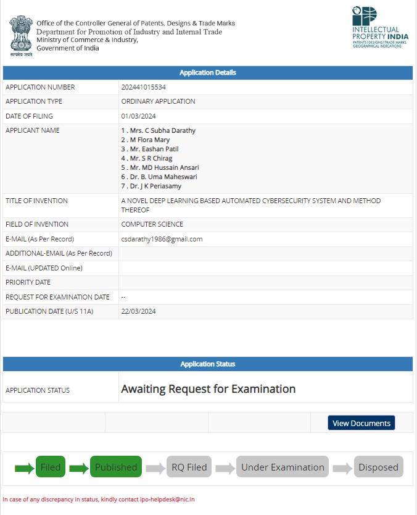Click the COMPUTER SCIENCE field value
This screenshot has height=515, width=417.
point(152,224)
